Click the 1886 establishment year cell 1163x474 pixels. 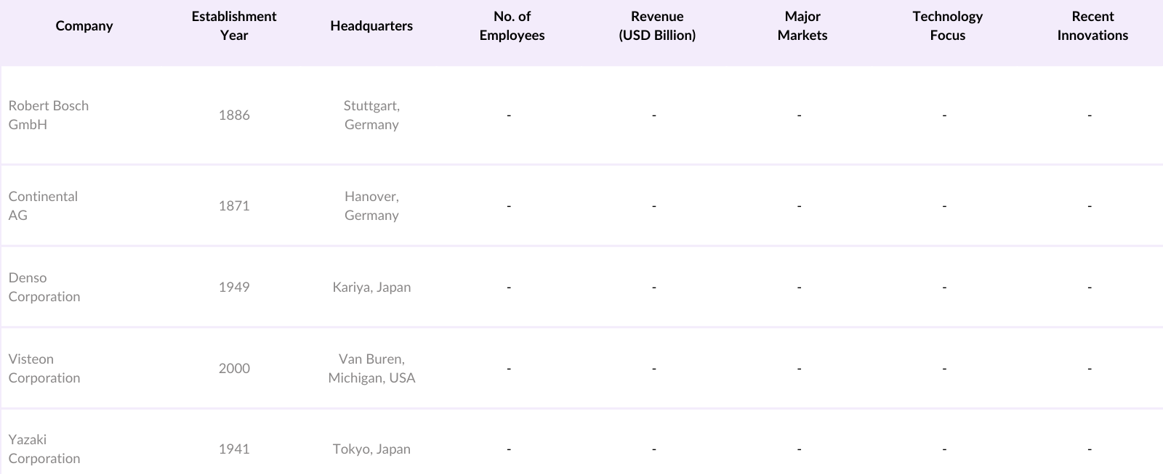234,115
